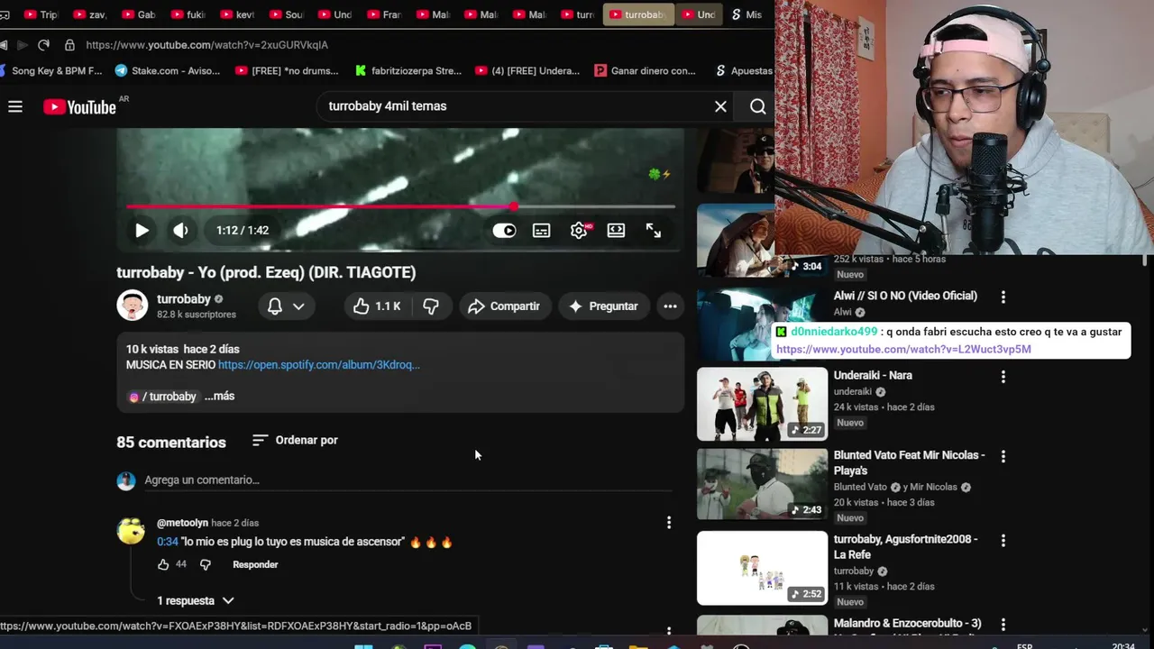1154x649 pixels.
Task: Switch to the Fran browser tab
Action: pos(382,14)
